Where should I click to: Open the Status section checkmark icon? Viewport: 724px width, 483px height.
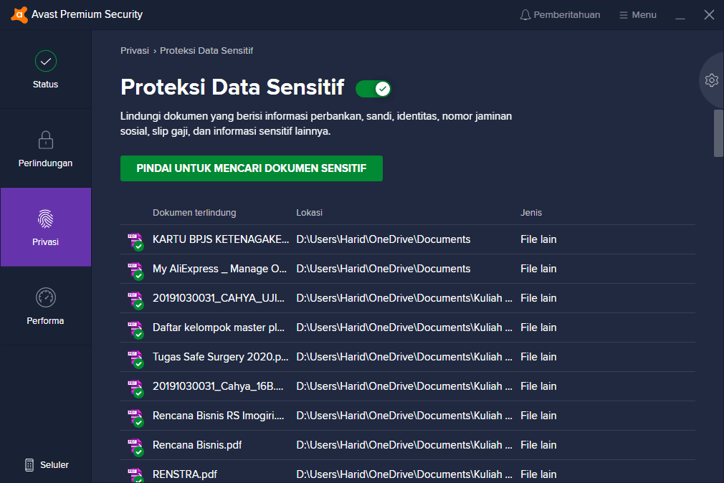click(x=46, y=61)
